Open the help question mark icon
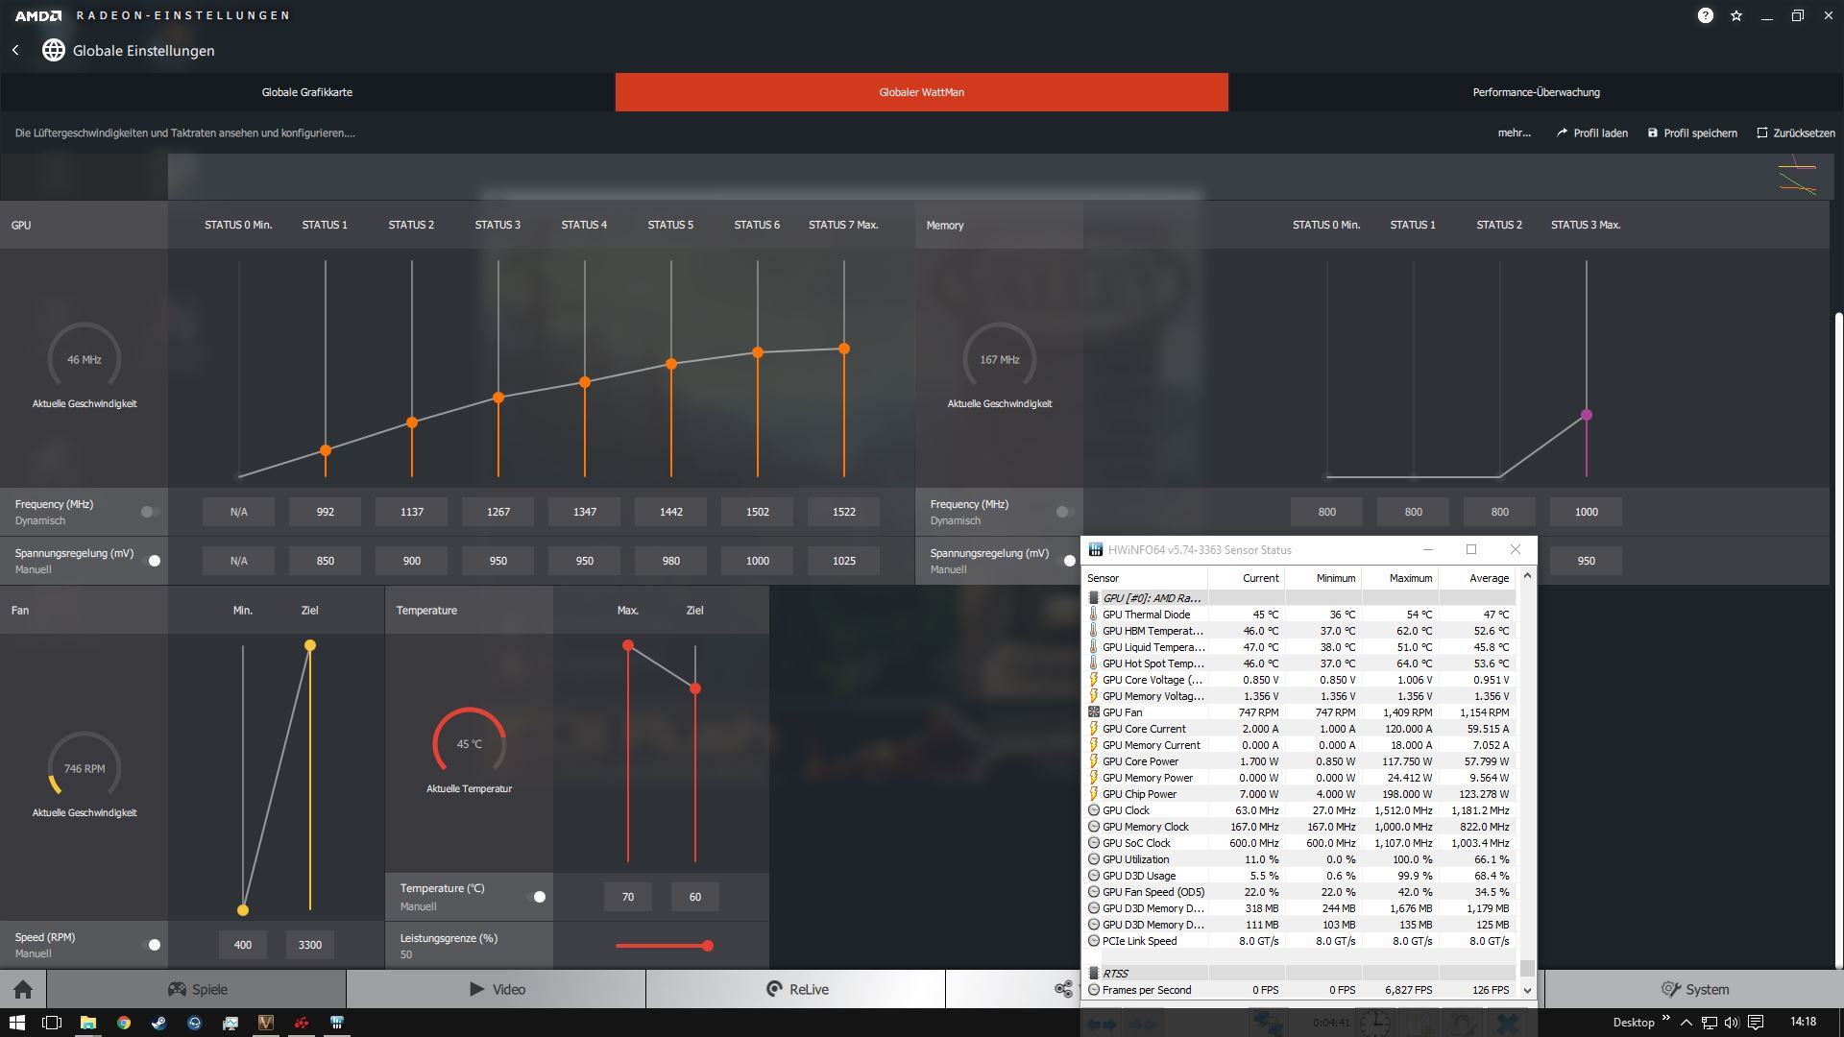Image resolution: width=1844 pixels, height=1037 pixels. point(1705,15)
